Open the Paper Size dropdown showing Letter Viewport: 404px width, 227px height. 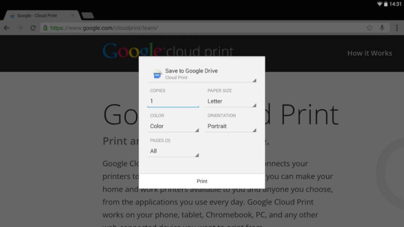click(x=231, y=101)
